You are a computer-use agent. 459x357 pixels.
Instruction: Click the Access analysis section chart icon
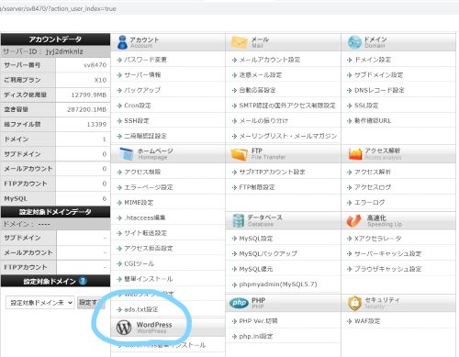[x=355, y=154]
